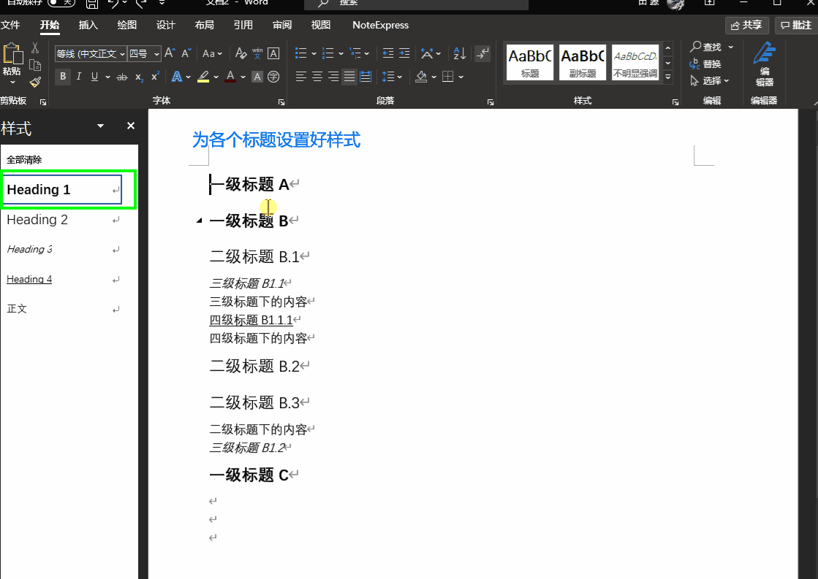Click the Sort (排序) icon
Image resolution: width=818 pixels, height=579 pixels.
click(x=460, y=53)
